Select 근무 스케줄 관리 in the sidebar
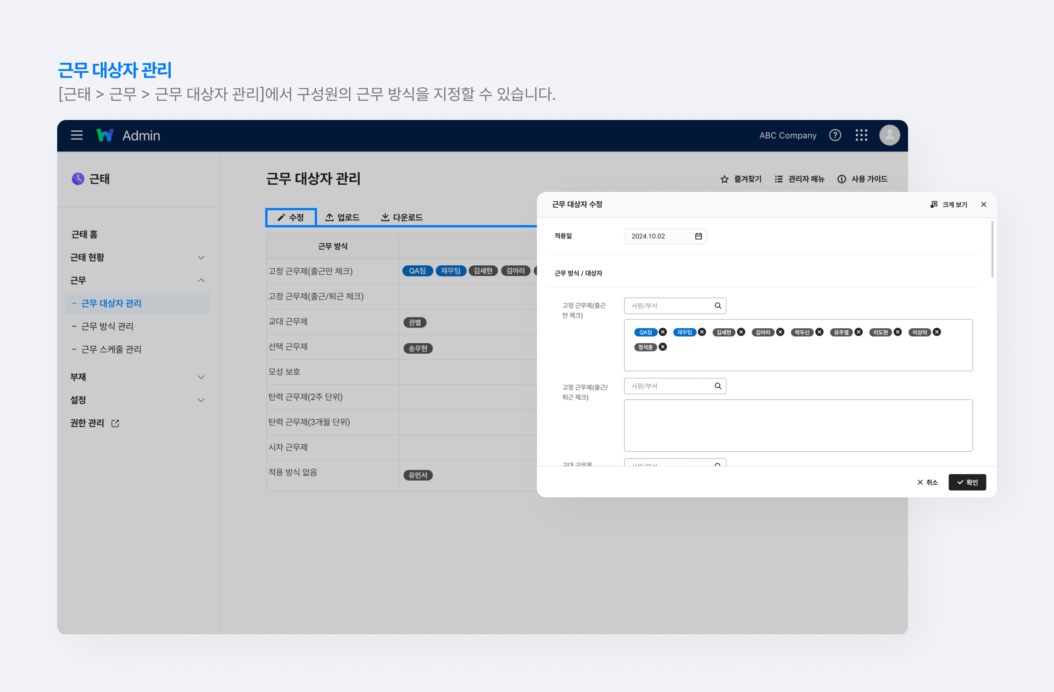This screenshot has width=1054, height=692. coord(111,349)
